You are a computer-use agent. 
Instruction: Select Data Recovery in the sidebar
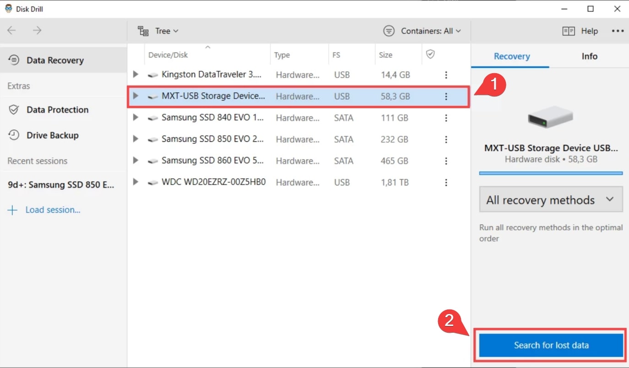[63, 60]
